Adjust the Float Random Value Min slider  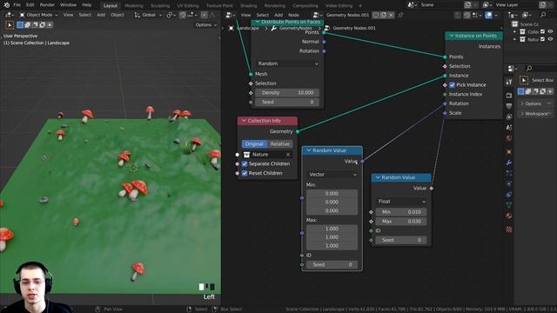(401, 212)
